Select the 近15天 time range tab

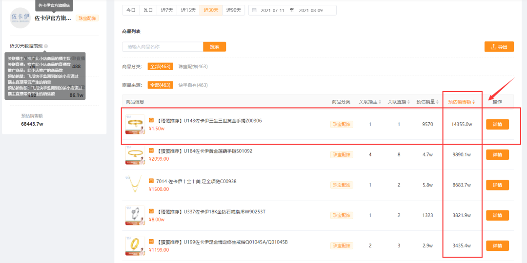(x=188, y=10)
